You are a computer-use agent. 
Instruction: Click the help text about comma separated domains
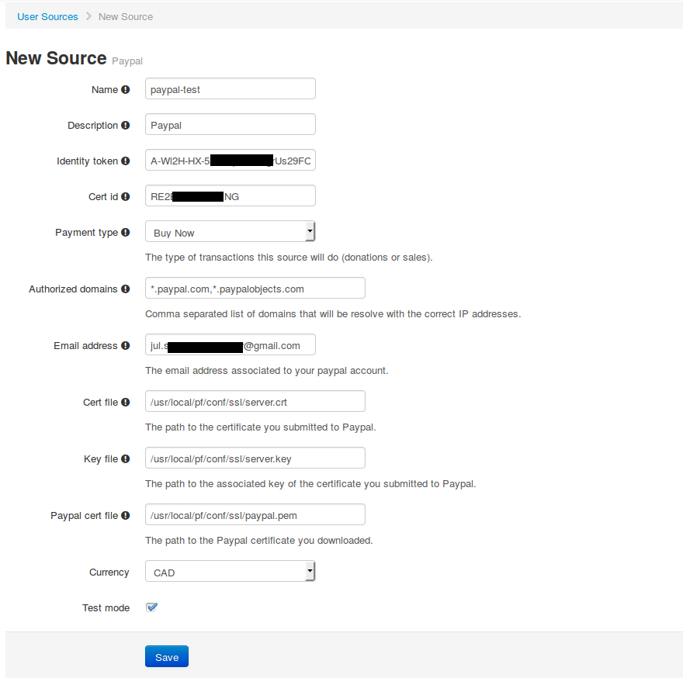pyautogui.click(x=333, y=314)
